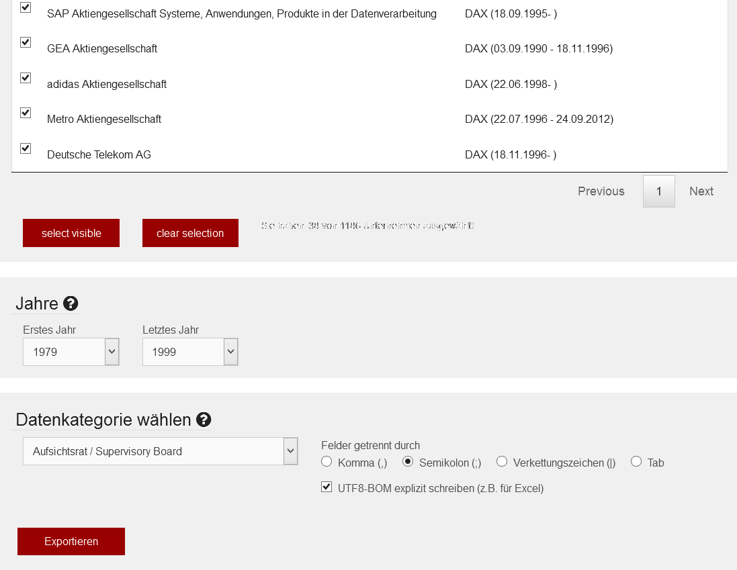Click the Letztes Jahr label
The height and width of the screenshot is (570, 737).
pos(171,330)
